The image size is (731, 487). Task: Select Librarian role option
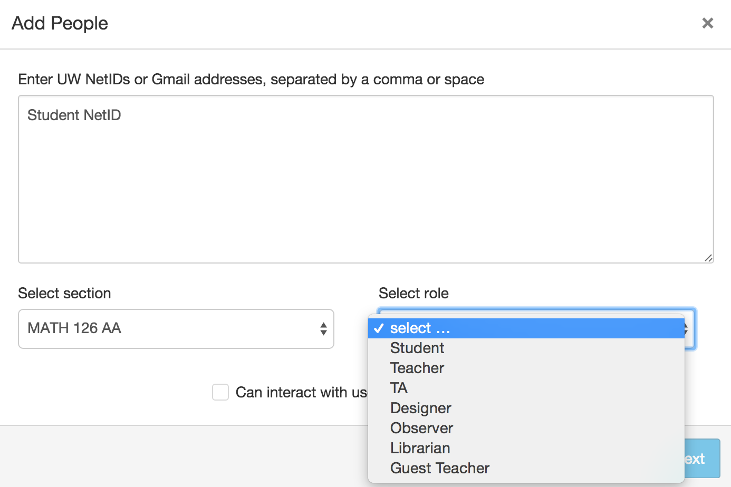click(x=526, y=449)
